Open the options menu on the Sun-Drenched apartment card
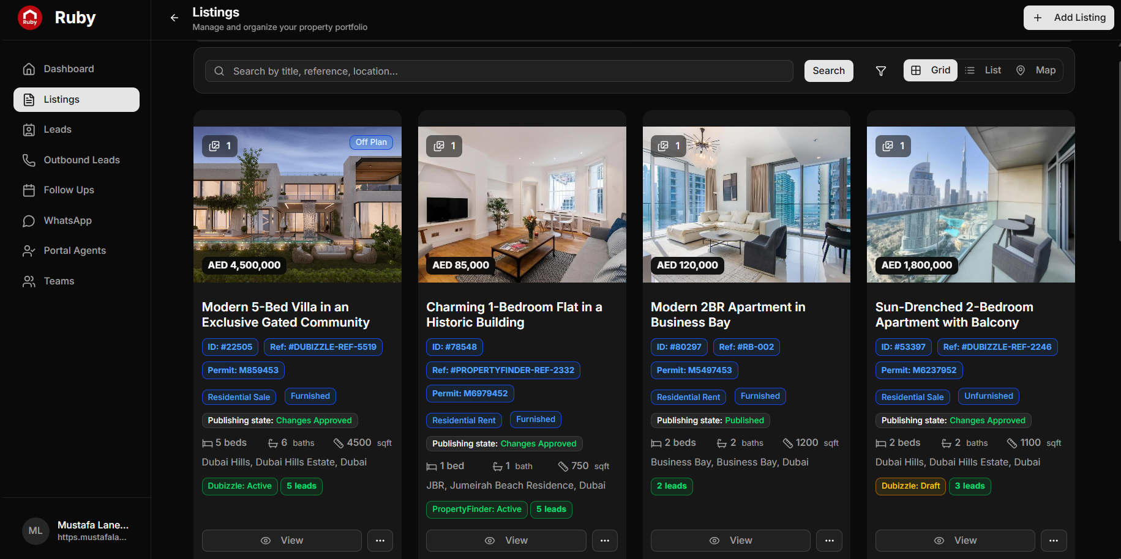 pos(1054,541)
